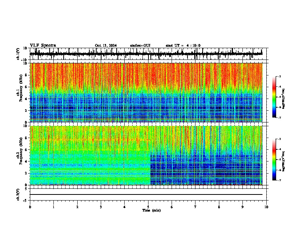Image resolution: width=300 pixels, height=232 pixels.
Task: Click the ch.2 spectrogram color bar
Action: tap(274, 160)
